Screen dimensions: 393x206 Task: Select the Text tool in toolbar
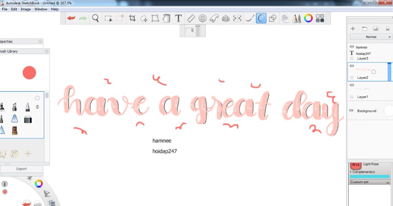tap(178, 18)
